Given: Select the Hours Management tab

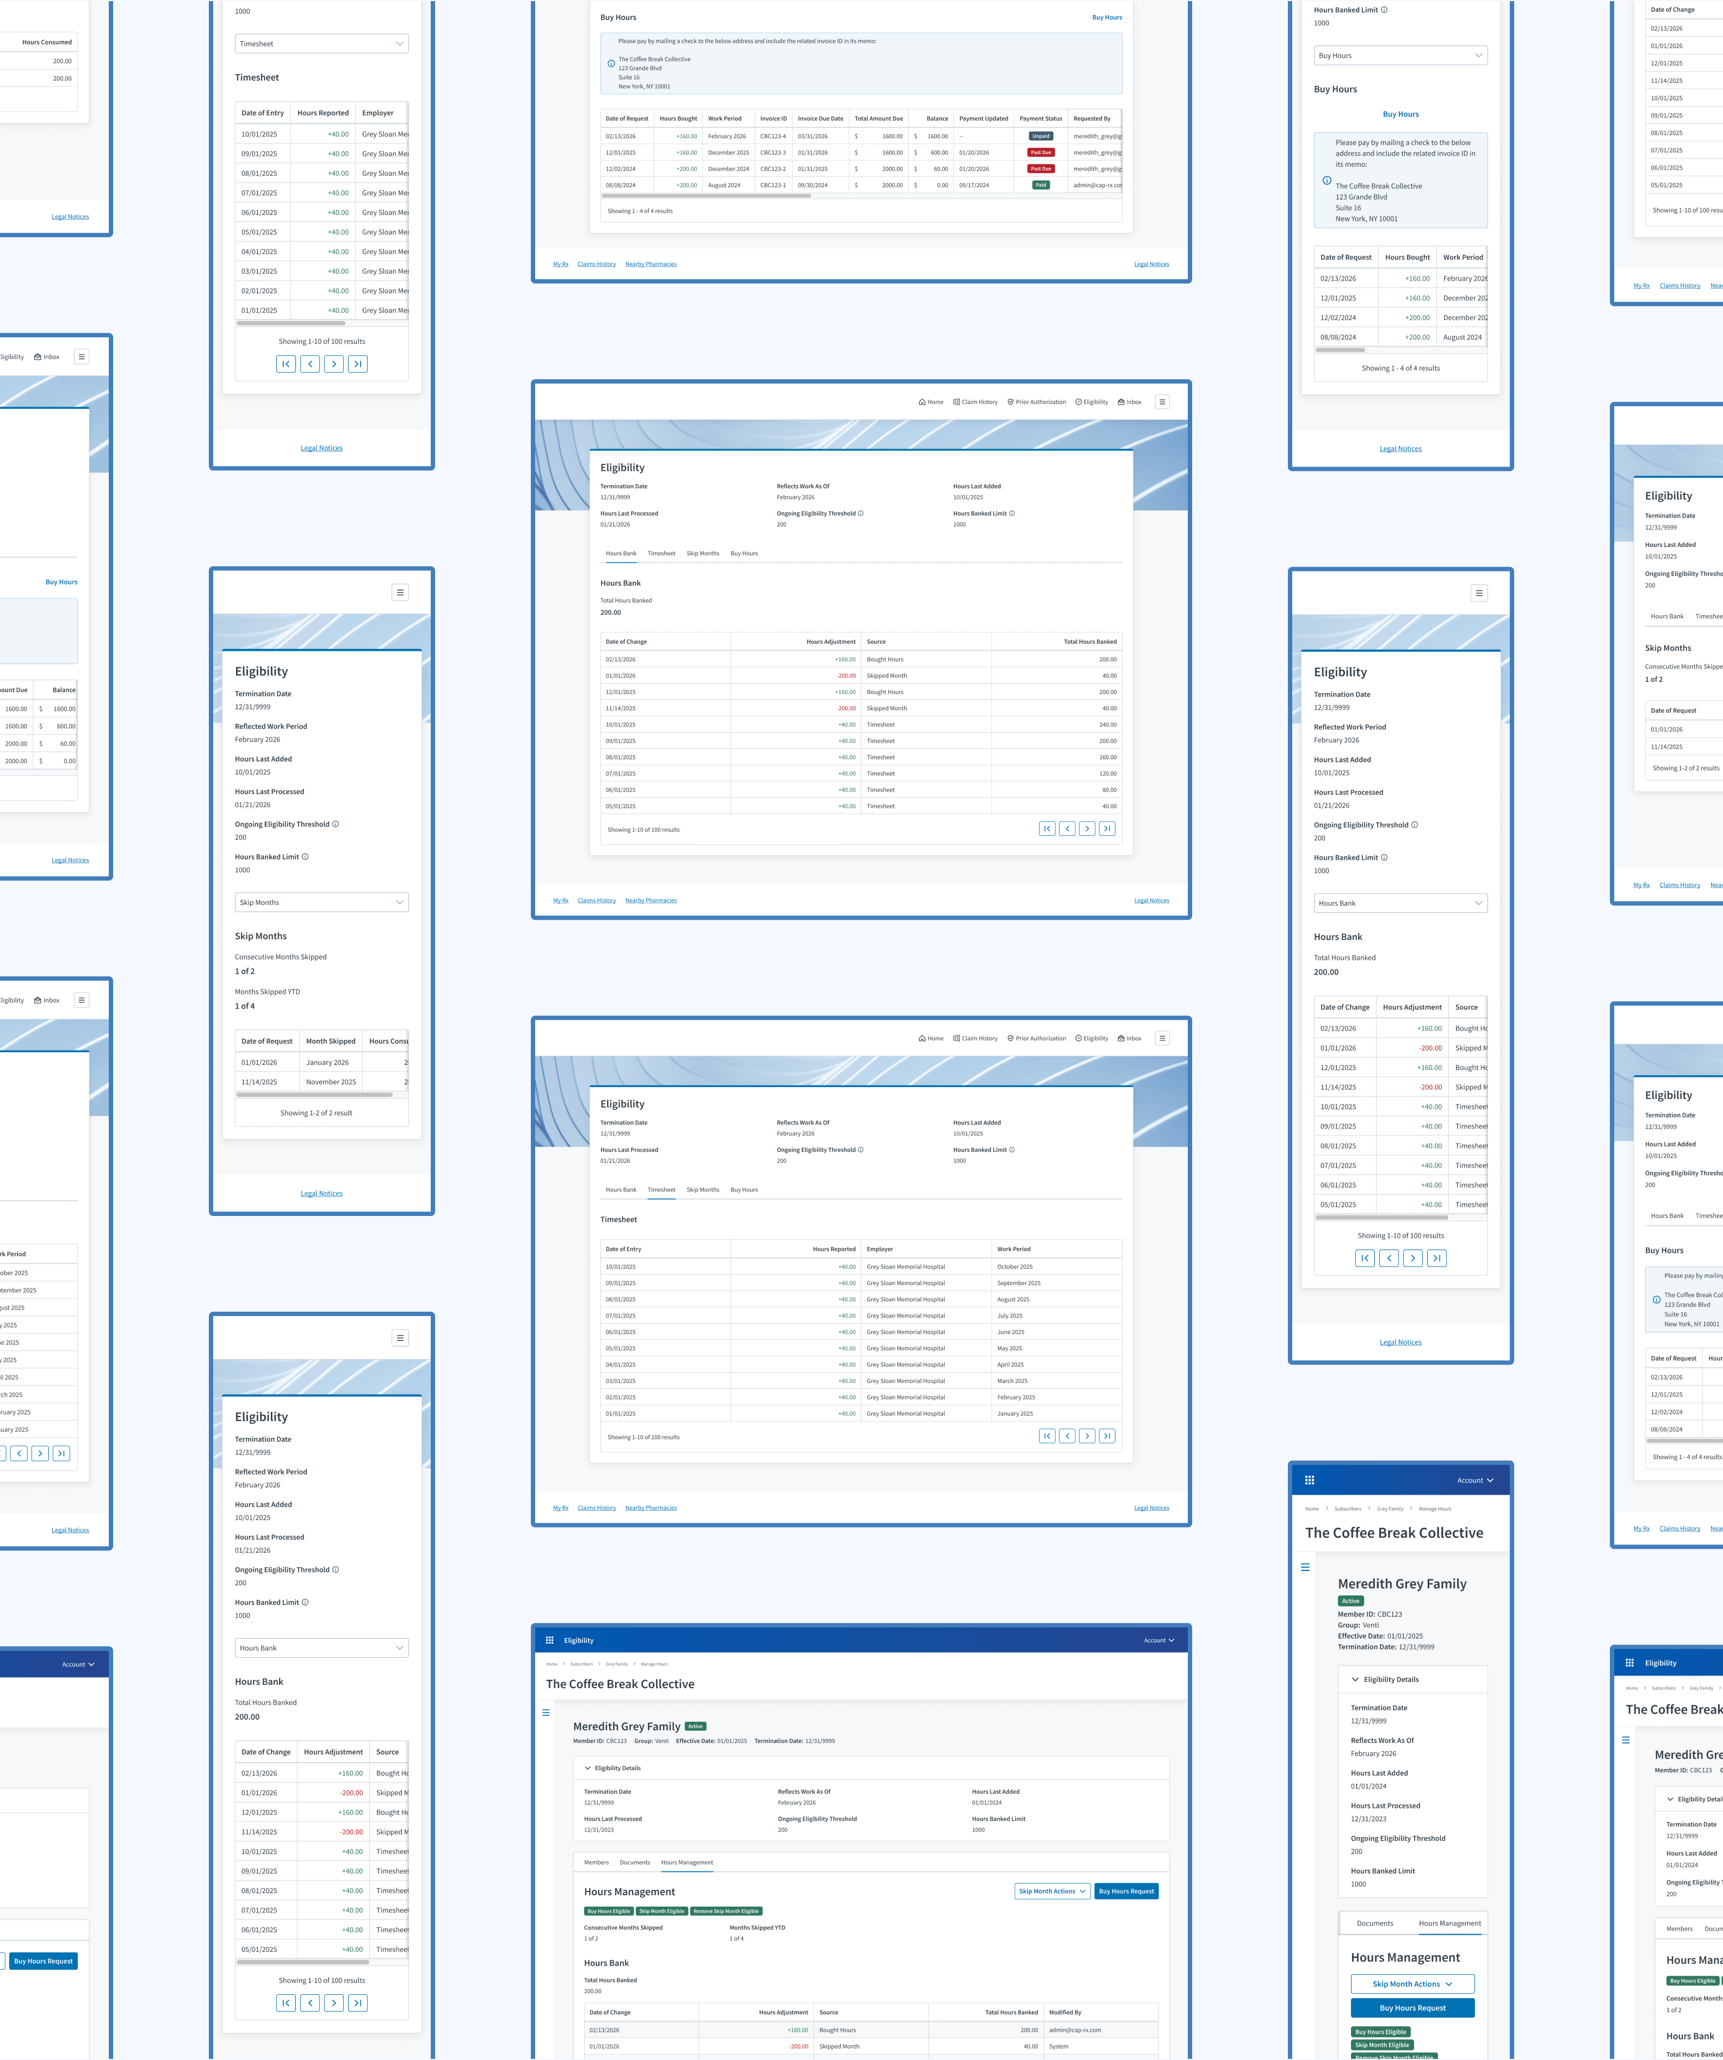Looking at the screenshot, I should point(687,1862).
